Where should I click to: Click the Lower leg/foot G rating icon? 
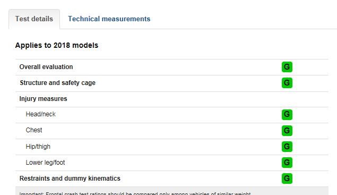pyautogui.click(x=287, y=163)
